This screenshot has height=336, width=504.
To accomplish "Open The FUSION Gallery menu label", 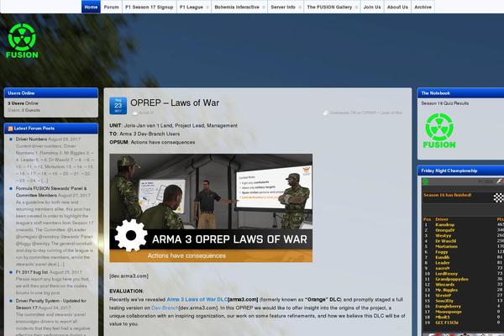I will (x=329, y=7).
